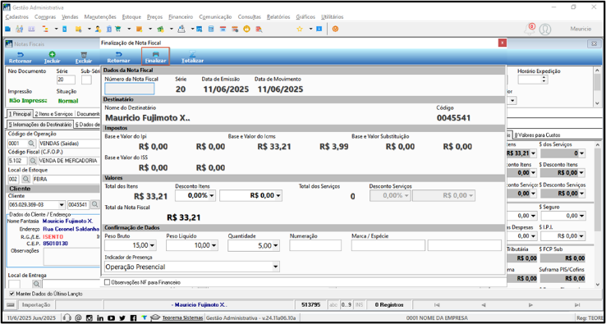Click the lookup magnifier under Local de Entrega

(x=37, y=284)
